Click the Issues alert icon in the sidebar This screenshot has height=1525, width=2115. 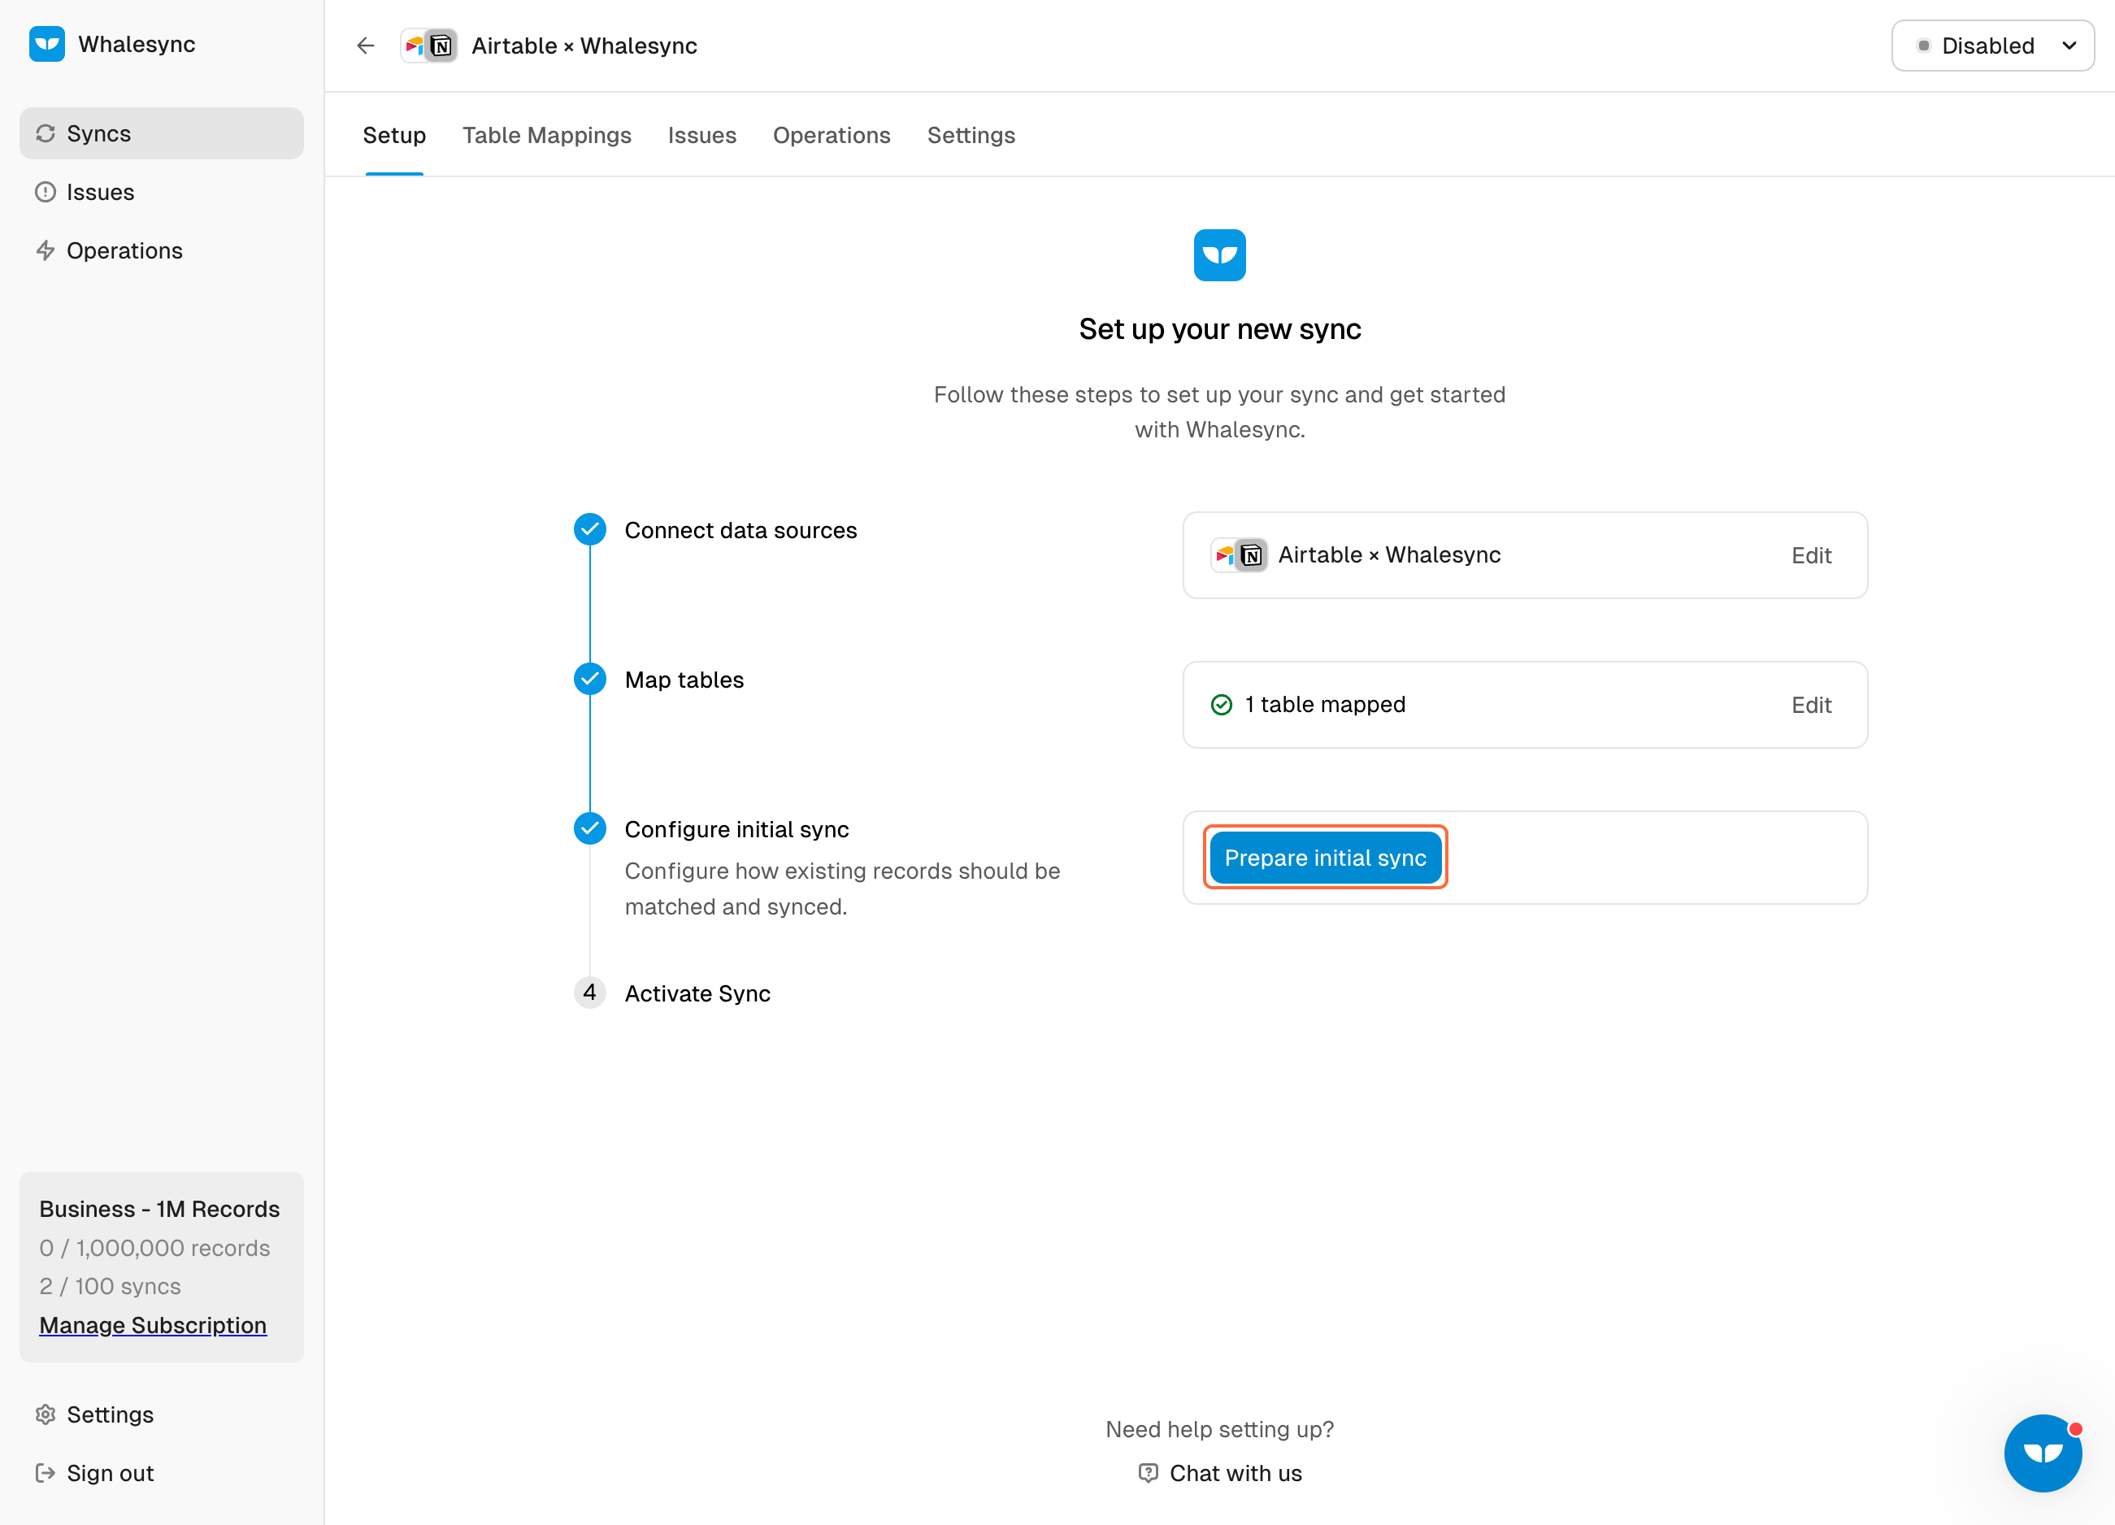[x=46, y=192]
